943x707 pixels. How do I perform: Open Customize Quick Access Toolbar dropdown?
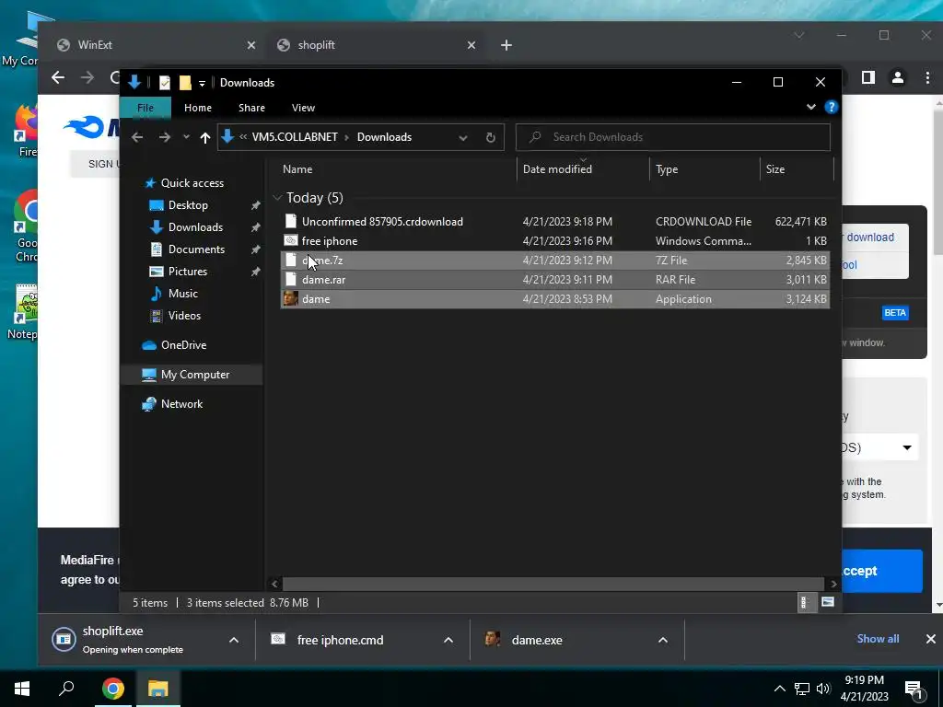202,83
